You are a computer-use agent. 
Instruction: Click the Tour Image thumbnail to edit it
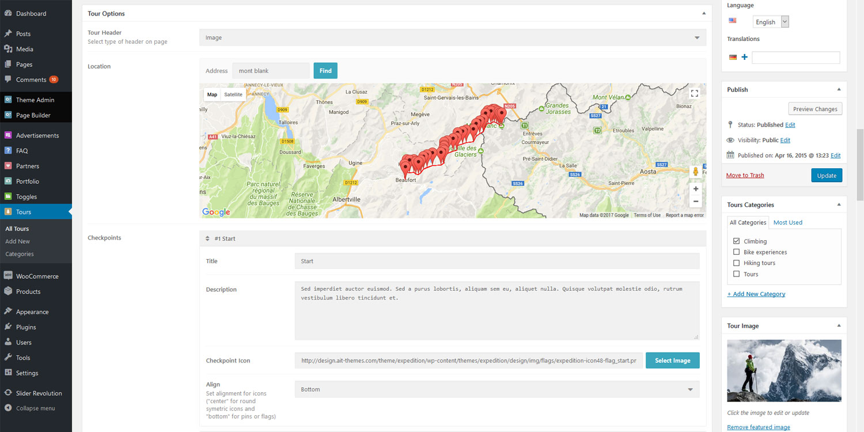[x=784, y=370]
